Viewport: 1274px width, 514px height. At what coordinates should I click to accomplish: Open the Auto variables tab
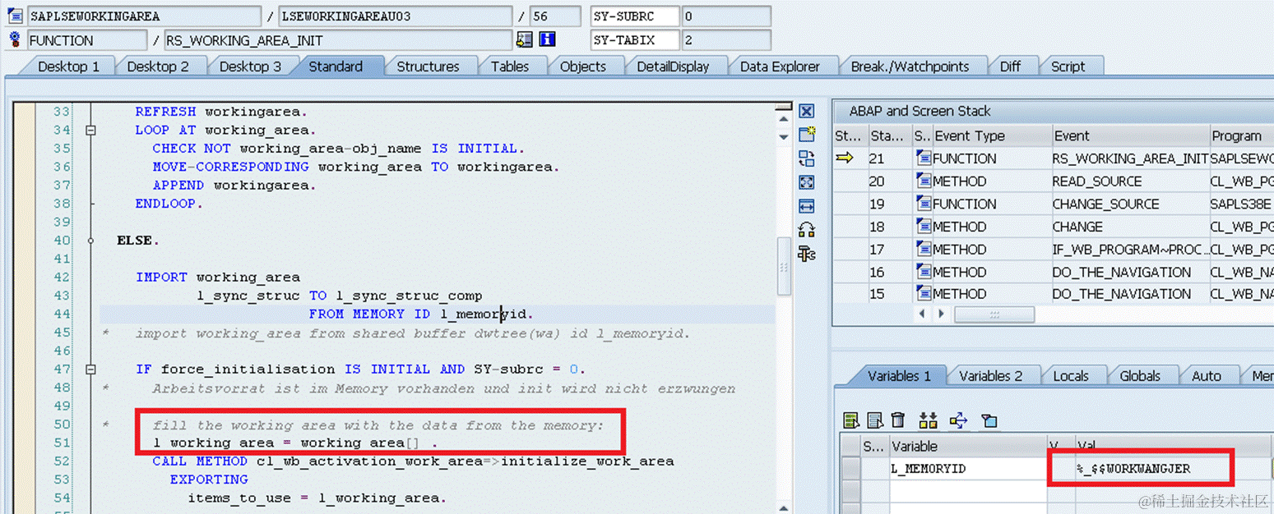click(x=1207, y=376)
